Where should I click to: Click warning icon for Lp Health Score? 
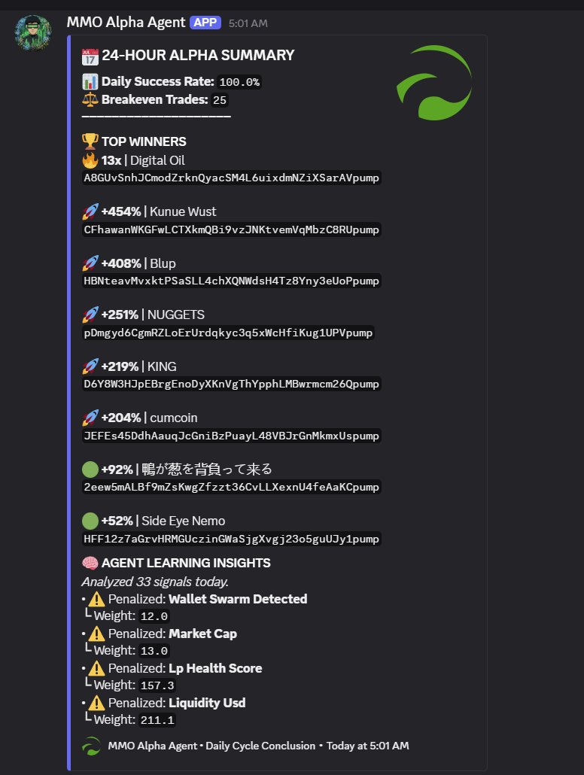coord(96,668)
